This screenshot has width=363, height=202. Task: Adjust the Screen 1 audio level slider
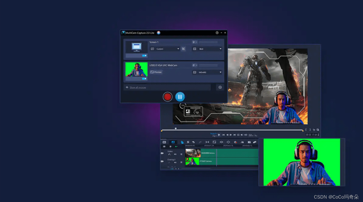coord(208,42)
